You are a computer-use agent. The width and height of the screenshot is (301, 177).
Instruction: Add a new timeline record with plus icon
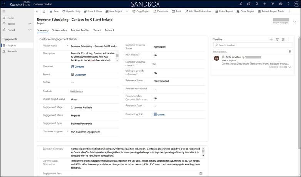[x=271, y=40]
